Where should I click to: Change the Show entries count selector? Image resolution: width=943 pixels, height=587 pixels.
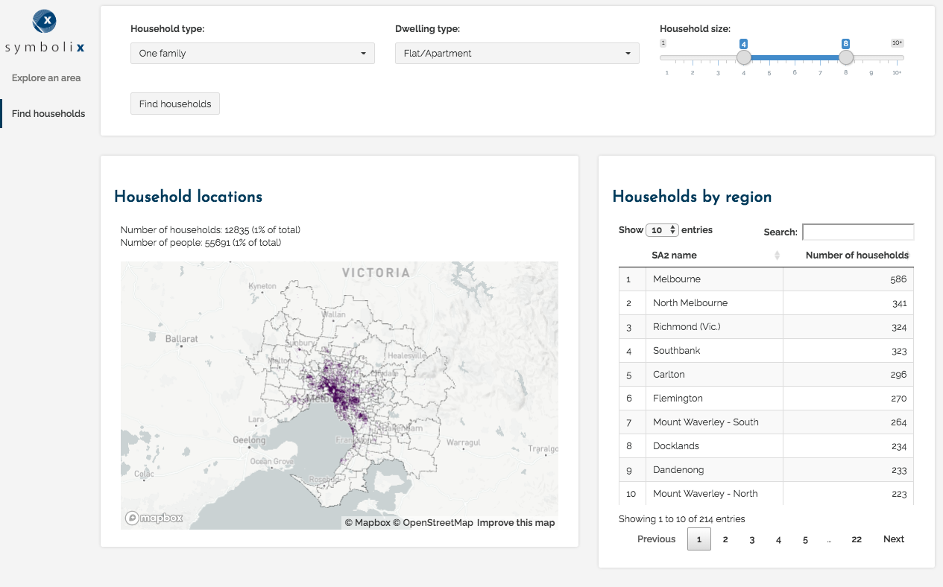pyautogui.click(x=662, y=230)
